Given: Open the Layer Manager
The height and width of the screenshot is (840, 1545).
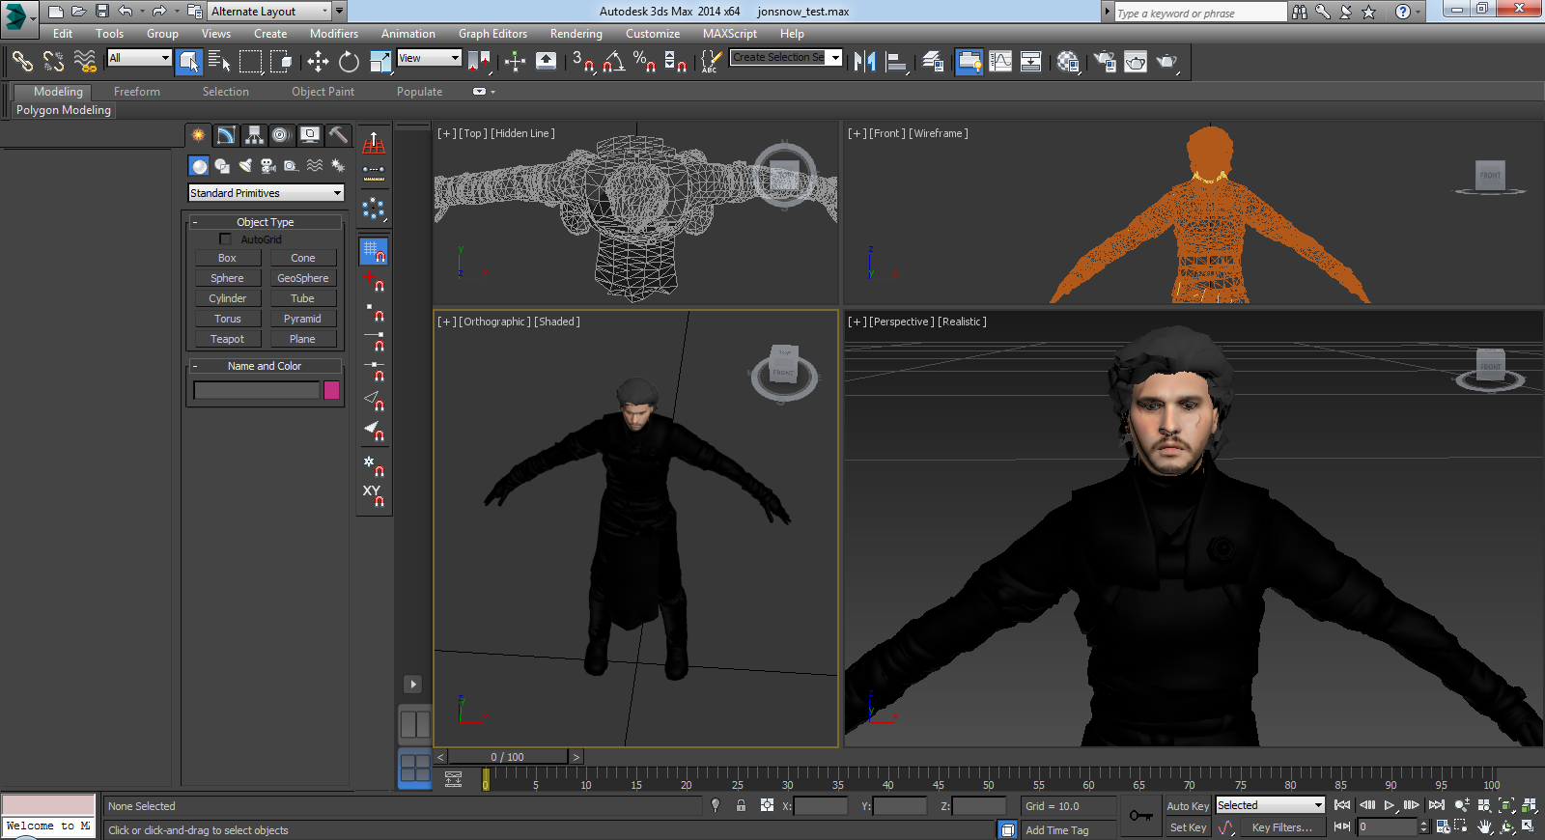Looking at the screenshot, I should (x=933, y=62).
